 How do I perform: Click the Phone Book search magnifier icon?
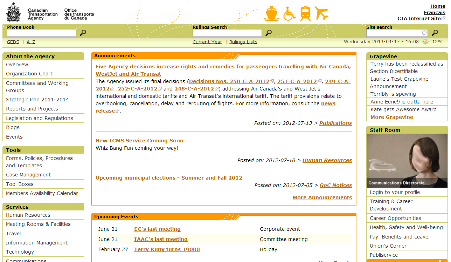point(83,33)
